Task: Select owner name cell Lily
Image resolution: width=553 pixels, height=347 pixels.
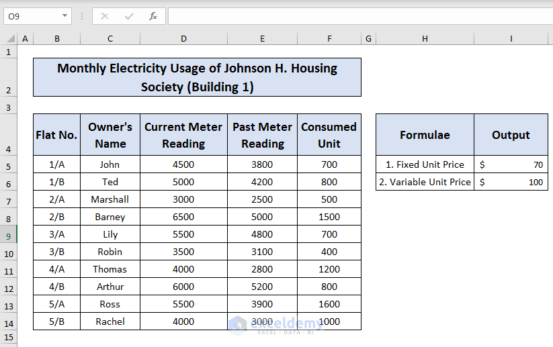Action: pos(110,234)
